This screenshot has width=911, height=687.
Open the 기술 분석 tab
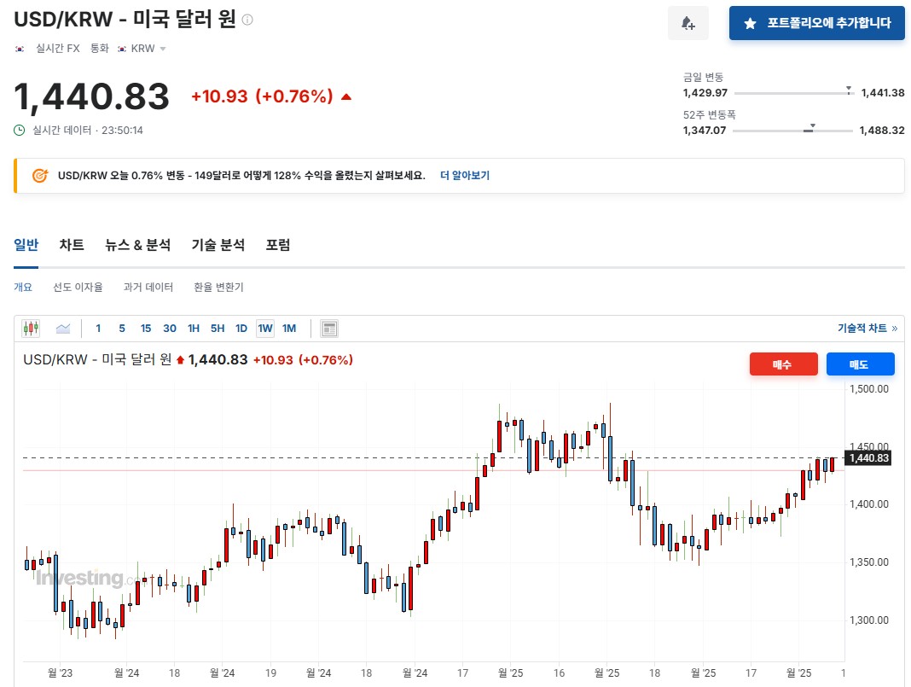click(x=218, y=245)
